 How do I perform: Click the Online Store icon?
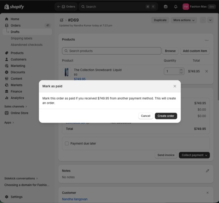tap(7, 113)
